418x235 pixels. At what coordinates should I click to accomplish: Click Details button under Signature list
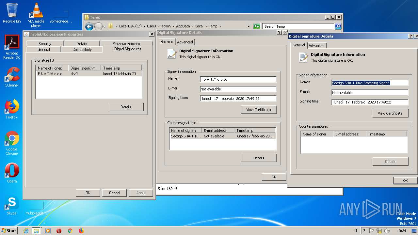[126, 107]
